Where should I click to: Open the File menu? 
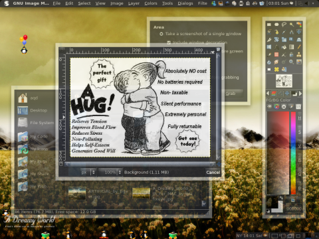56,3
